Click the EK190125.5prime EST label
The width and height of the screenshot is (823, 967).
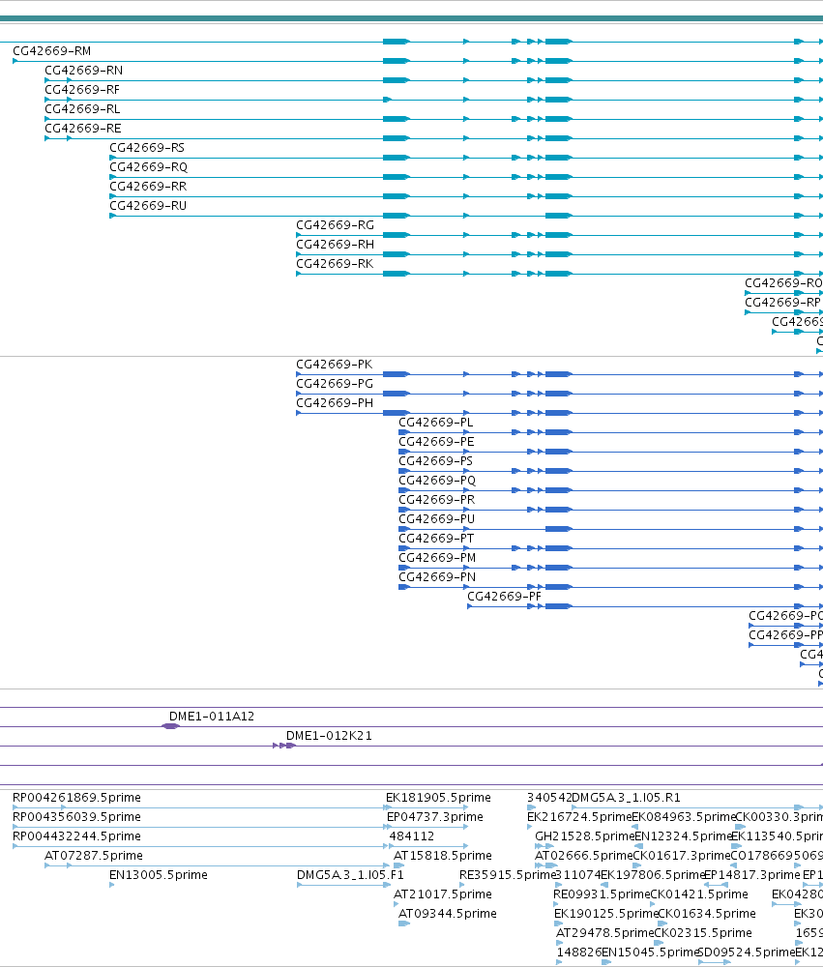(x=606, y=914)
